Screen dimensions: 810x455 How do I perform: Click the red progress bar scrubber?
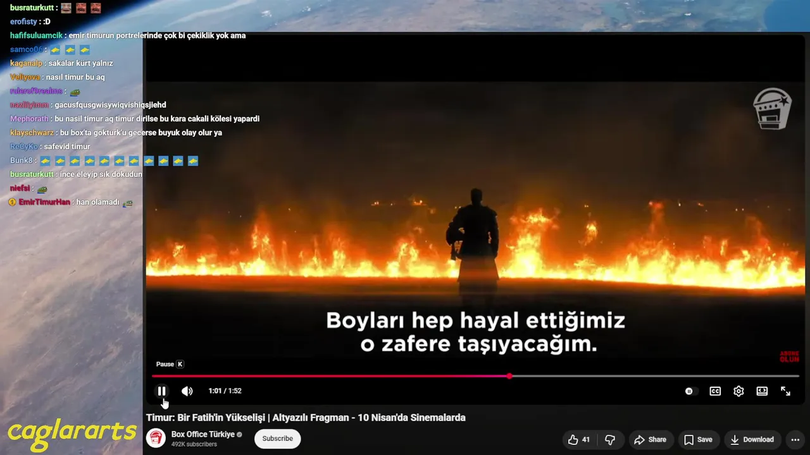tap(509, 376)
